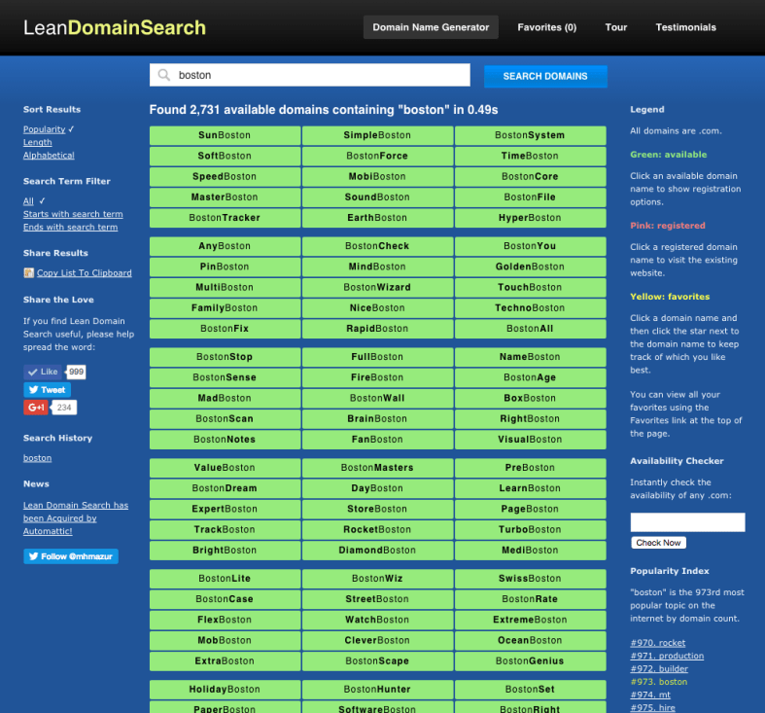The image size is (765, 713).
Task: Click the SEARCH DOMAINS button
Action: (545, 76)
